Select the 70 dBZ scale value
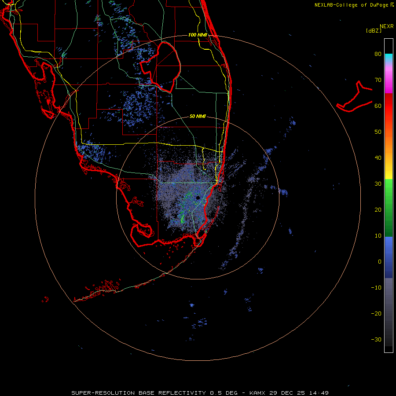 378,80
